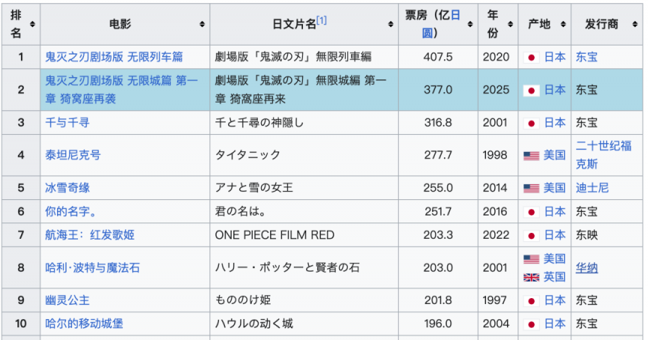The width and height of the screenshot is (648, 340).
Task: Click the Japan flag in the 你的名字。 row
Action: pos(531,212)
